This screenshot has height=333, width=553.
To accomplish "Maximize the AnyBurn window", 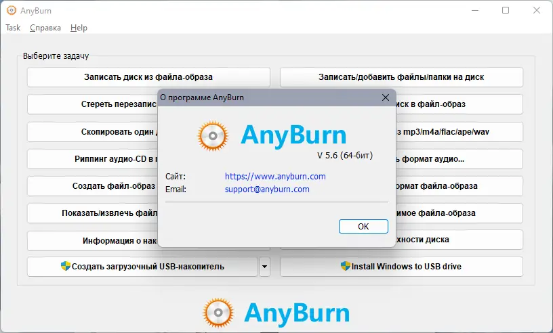I will pyautogui.click(x=506, y=11).
